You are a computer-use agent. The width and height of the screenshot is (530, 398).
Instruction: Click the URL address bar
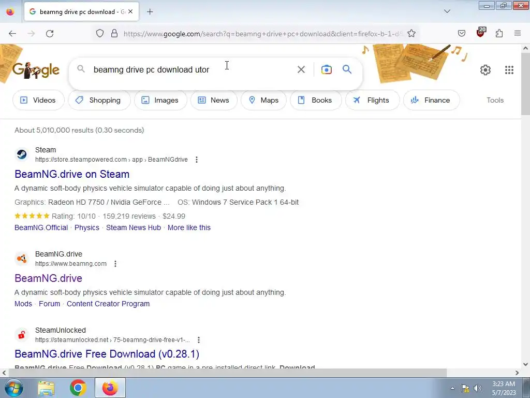click(263, 34)
